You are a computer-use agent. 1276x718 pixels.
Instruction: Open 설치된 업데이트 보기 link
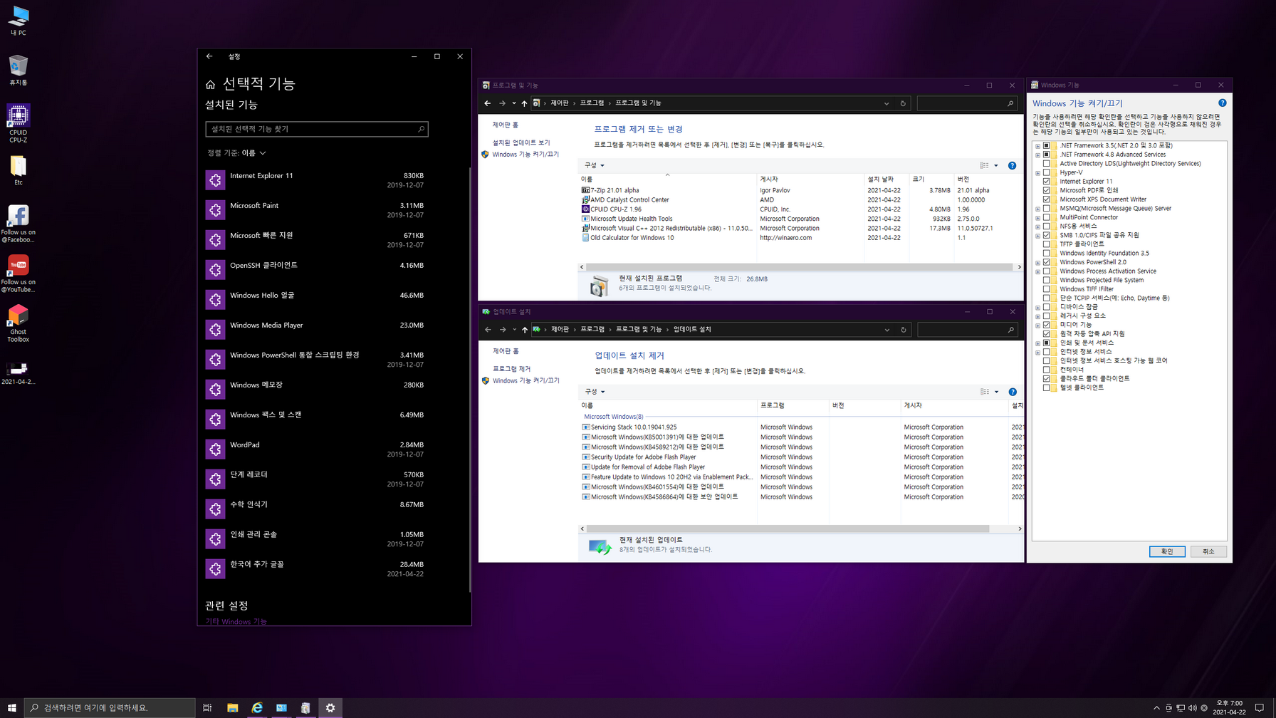[x=521, y=143]
